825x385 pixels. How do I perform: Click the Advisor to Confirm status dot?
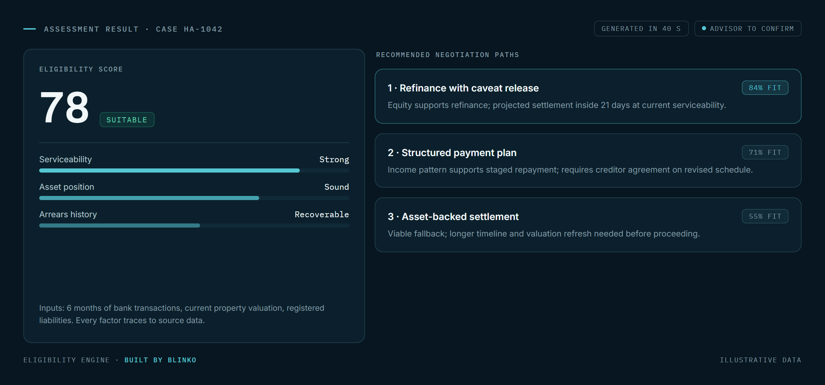704,29
